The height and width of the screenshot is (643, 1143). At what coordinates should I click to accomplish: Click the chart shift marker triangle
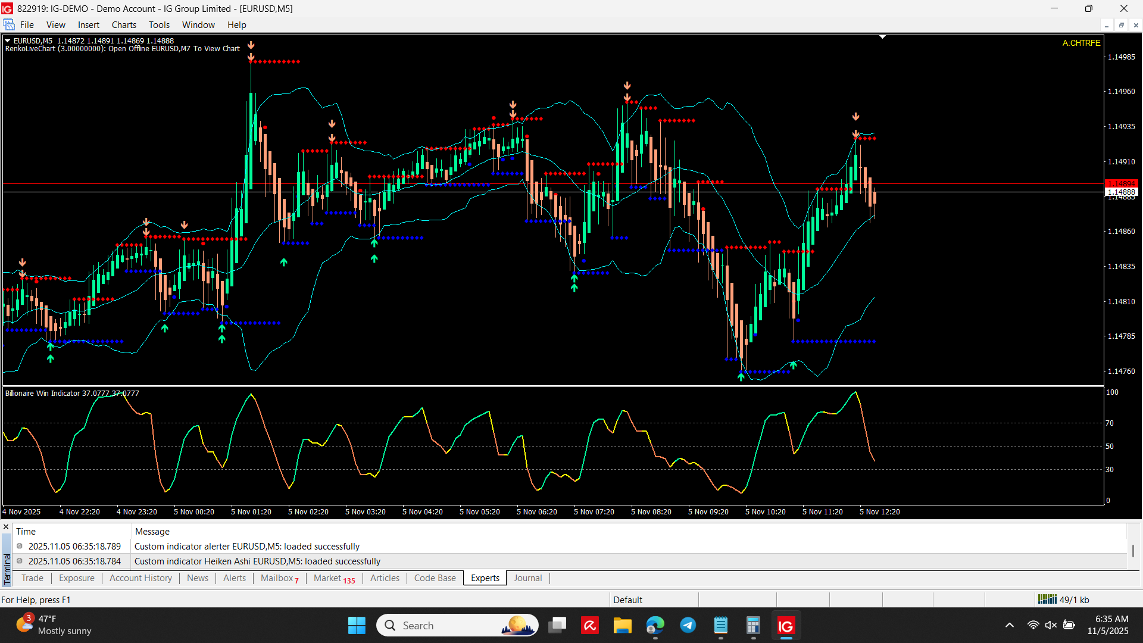[882, 37]
